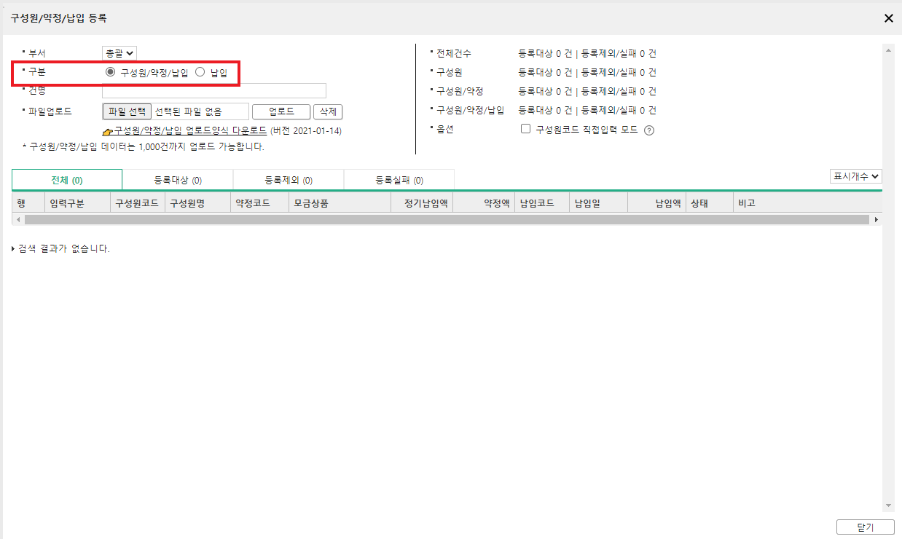Click the table's horizontal scrollbar right arrow
The width and height of the screenshot is (902, 539).
[876, 219]
